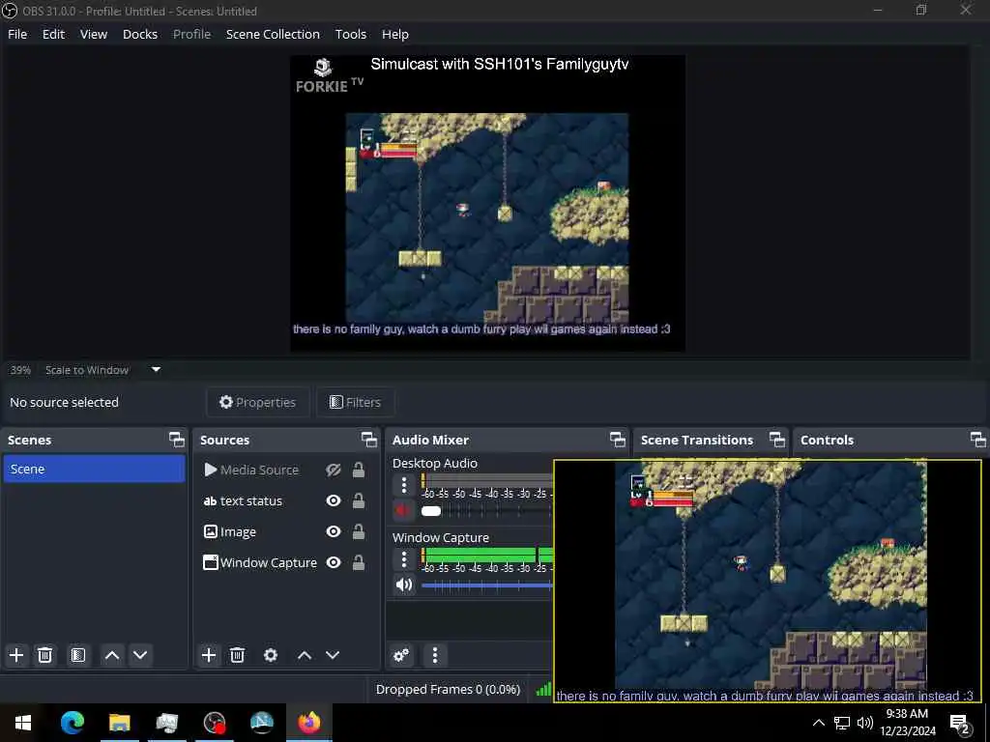Screen dimensions: 990x742
Task: Open advanced audio properties gear icon
Action: (x=401, y=655)
